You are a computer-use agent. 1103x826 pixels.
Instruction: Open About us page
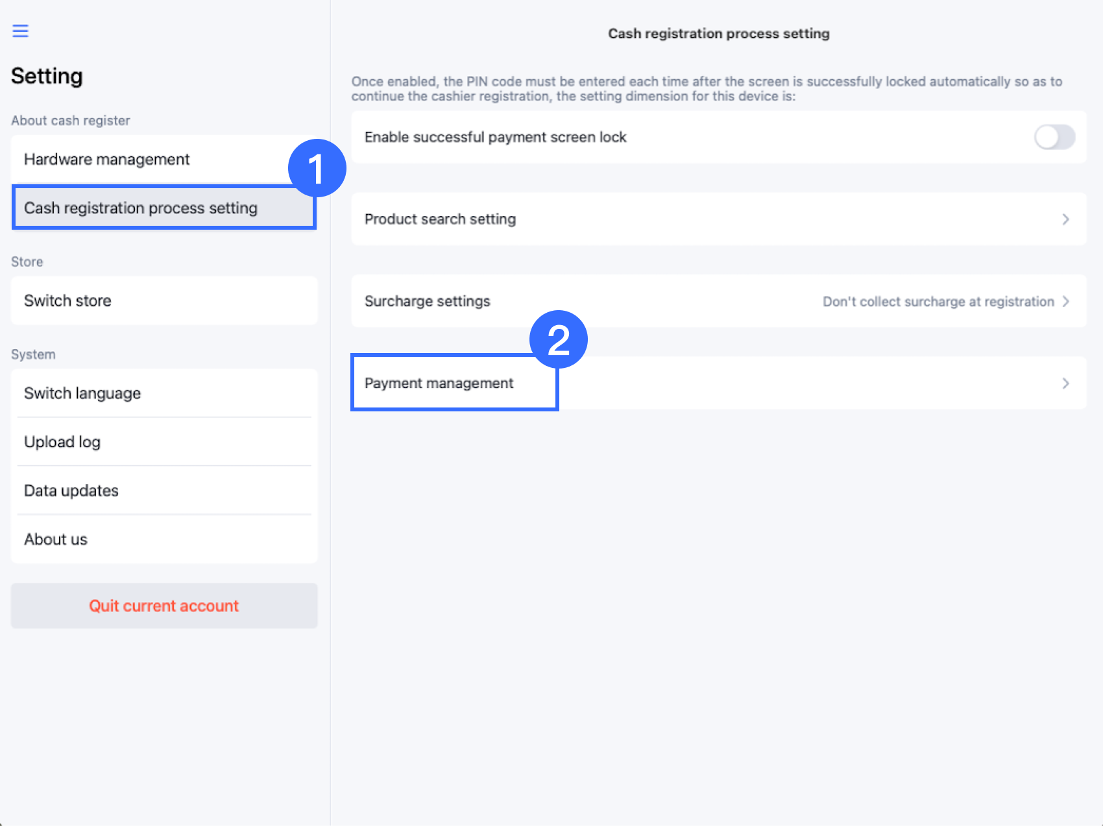(56, 540)
